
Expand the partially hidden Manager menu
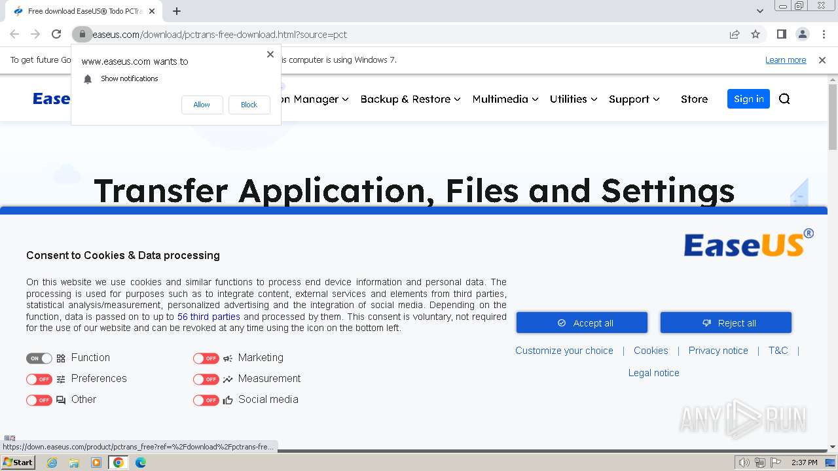click(315, 99)
